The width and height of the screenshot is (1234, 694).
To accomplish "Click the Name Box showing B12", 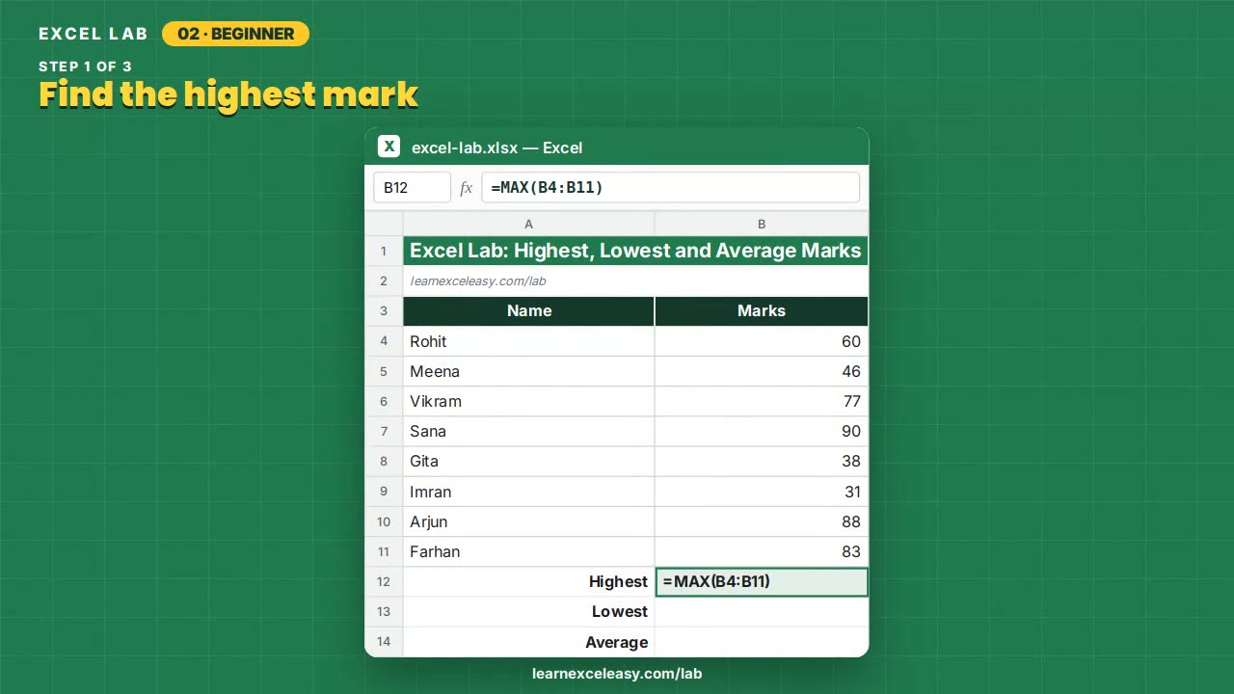I will coord(412,188).
